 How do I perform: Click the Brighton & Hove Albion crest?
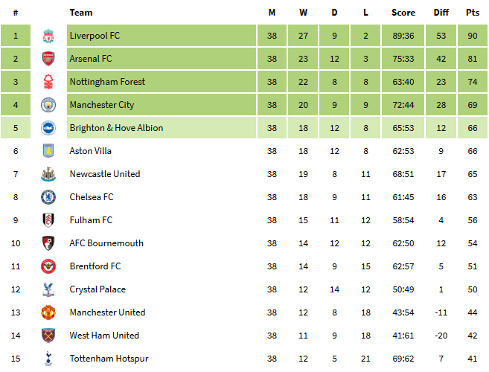point(48,128)
